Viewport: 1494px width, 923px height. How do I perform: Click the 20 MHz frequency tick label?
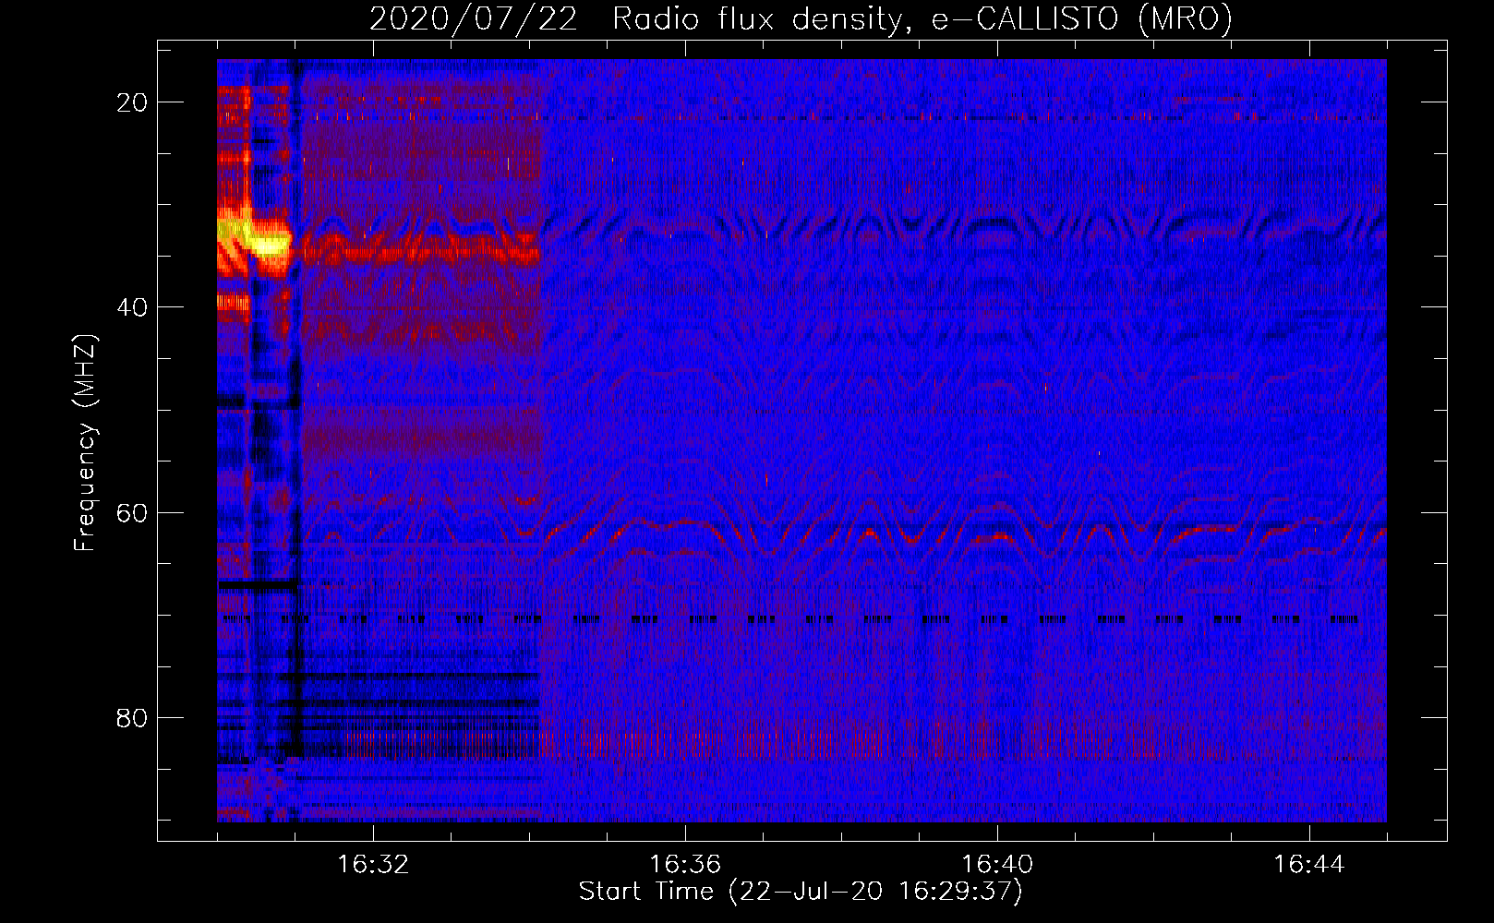click(x=132, y=102)
